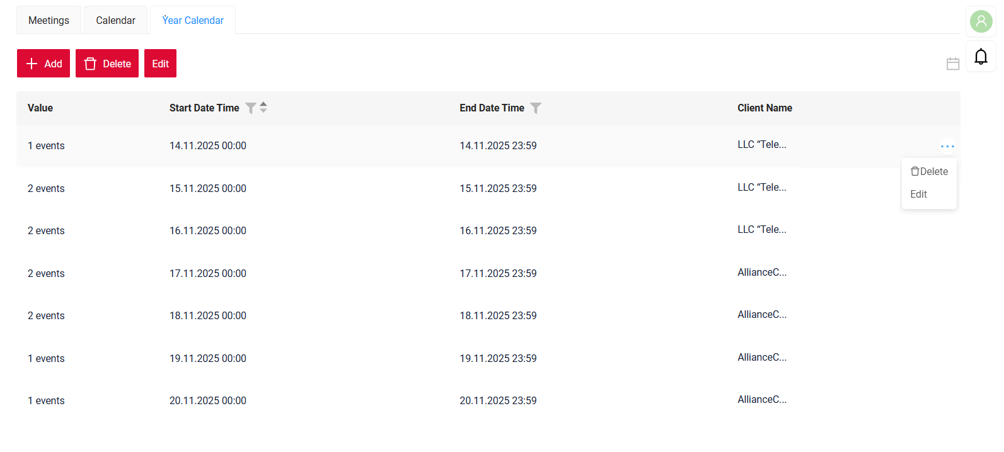The height and width of the screenshot is (452, 1004).
Task: Choose Delete in the row popup menu
Action: click(x=930, y=171)
